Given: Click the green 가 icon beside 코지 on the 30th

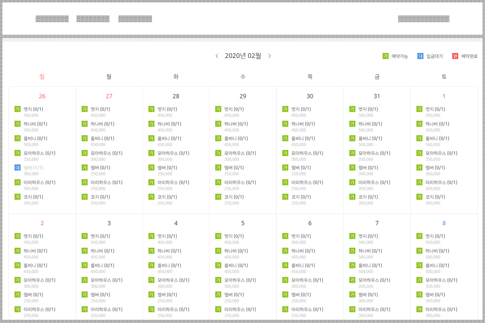Looking at the screenshot, I should click(285, 197).
